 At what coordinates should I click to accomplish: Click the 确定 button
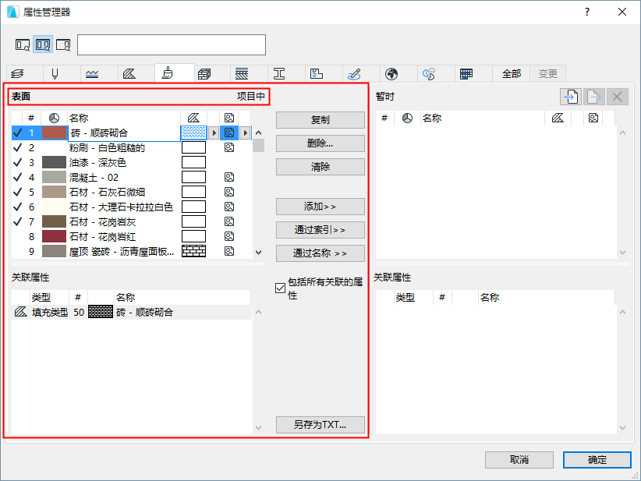[x=597, y=460]
